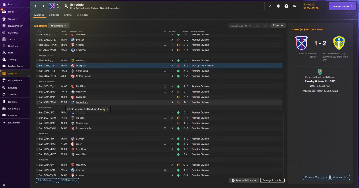
Task: Toggle circle beside Newcastle match
Action: tap(37, 123)
